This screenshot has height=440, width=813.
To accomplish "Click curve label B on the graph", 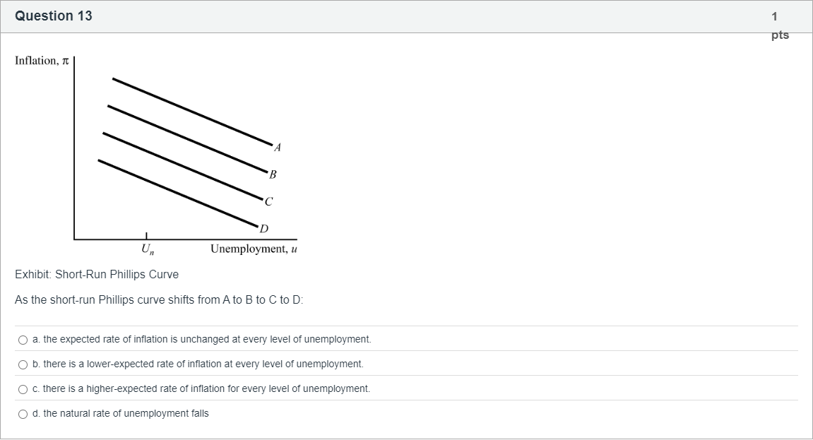I will [x=273, y=174].
